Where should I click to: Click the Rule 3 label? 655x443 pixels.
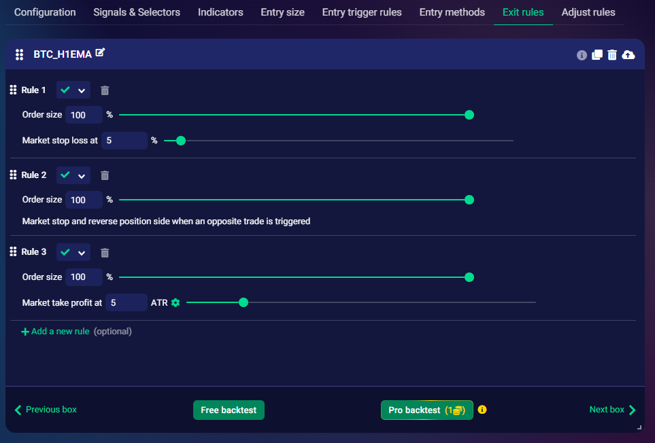34,252
